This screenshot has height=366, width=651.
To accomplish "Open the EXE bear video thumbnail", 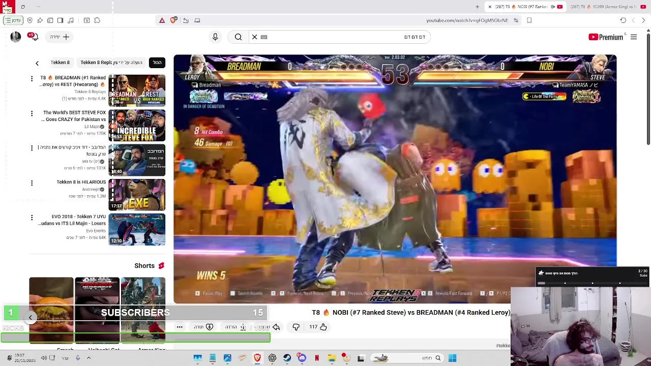I will (x=137, y=194).
